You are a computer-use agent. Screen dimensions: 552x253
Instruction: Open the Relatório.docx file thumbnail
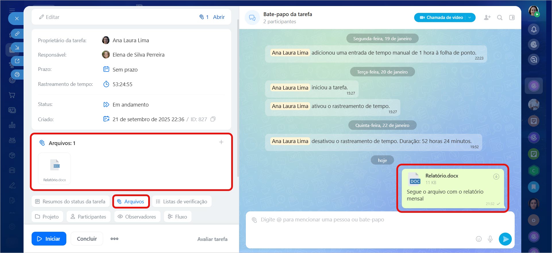coord(55,168)
